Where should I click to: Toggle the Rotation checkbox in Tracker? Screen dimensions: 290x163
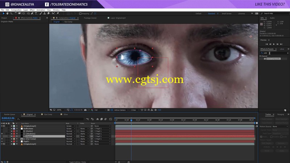coord(271,137)
